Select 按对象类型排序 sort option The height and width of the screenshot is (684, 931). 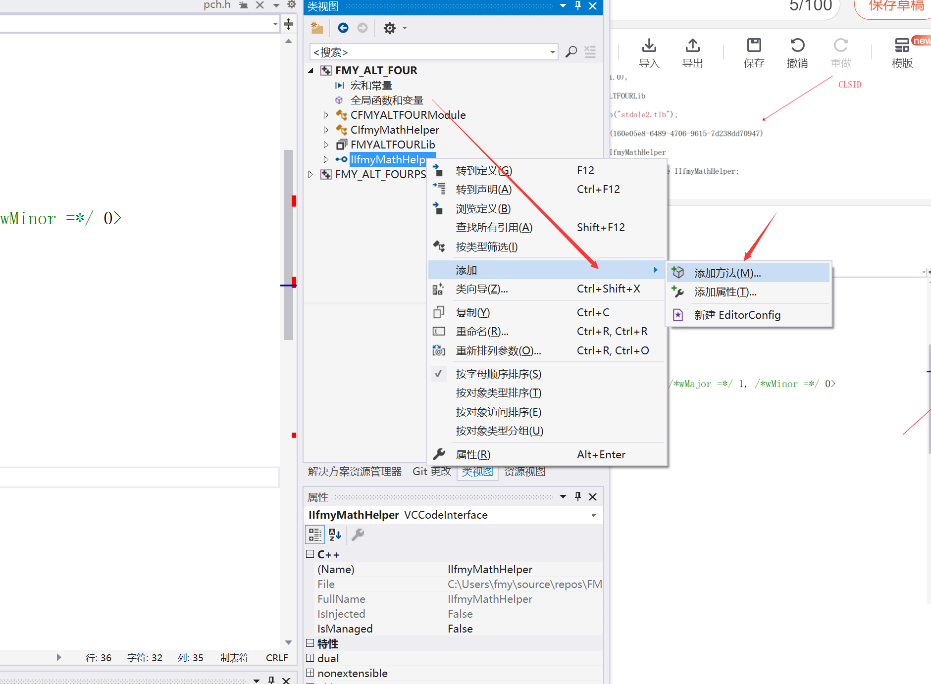point(546,393)
